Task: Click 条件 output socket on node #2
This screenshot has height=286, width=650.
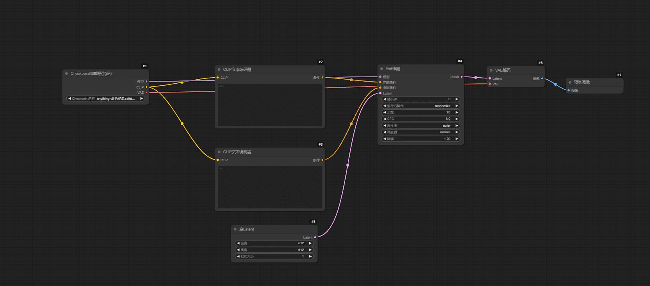Action: pyautogui.click(x=322, y=78)
